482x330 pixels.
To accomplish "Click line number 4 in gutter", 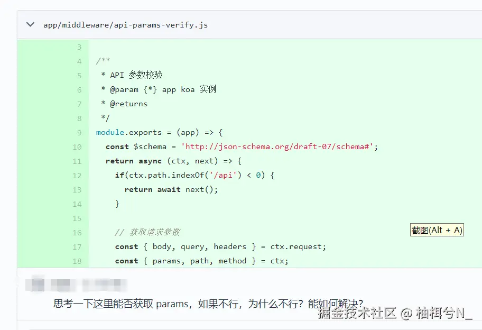I will coord(79,61).
